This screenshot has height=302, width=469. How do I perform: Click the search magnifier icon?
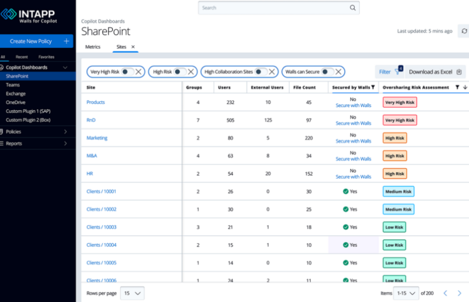pyautogui.click(x=352, y=8)
